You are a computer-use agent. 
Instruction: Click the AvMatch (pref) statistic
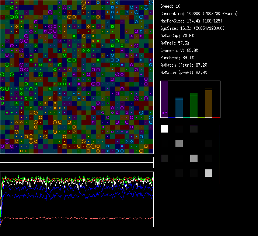pyautogui.click(x=184, y=73)
